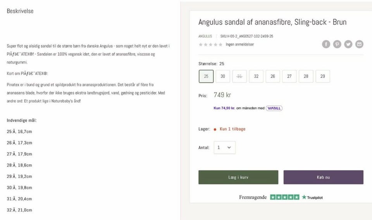The image size is (372, 220).
Task: Share product via email icon
Action: point(360,44)
